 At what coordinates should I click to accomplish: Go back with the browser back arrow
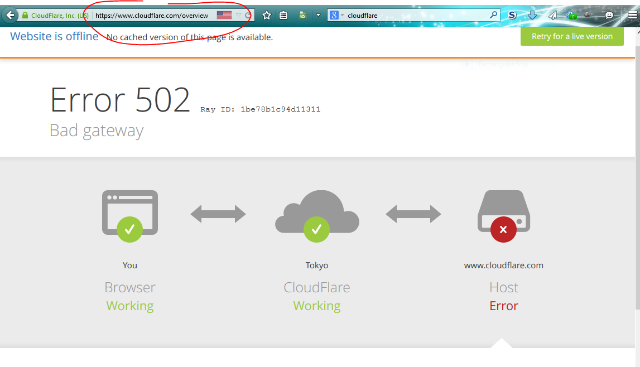10,16
